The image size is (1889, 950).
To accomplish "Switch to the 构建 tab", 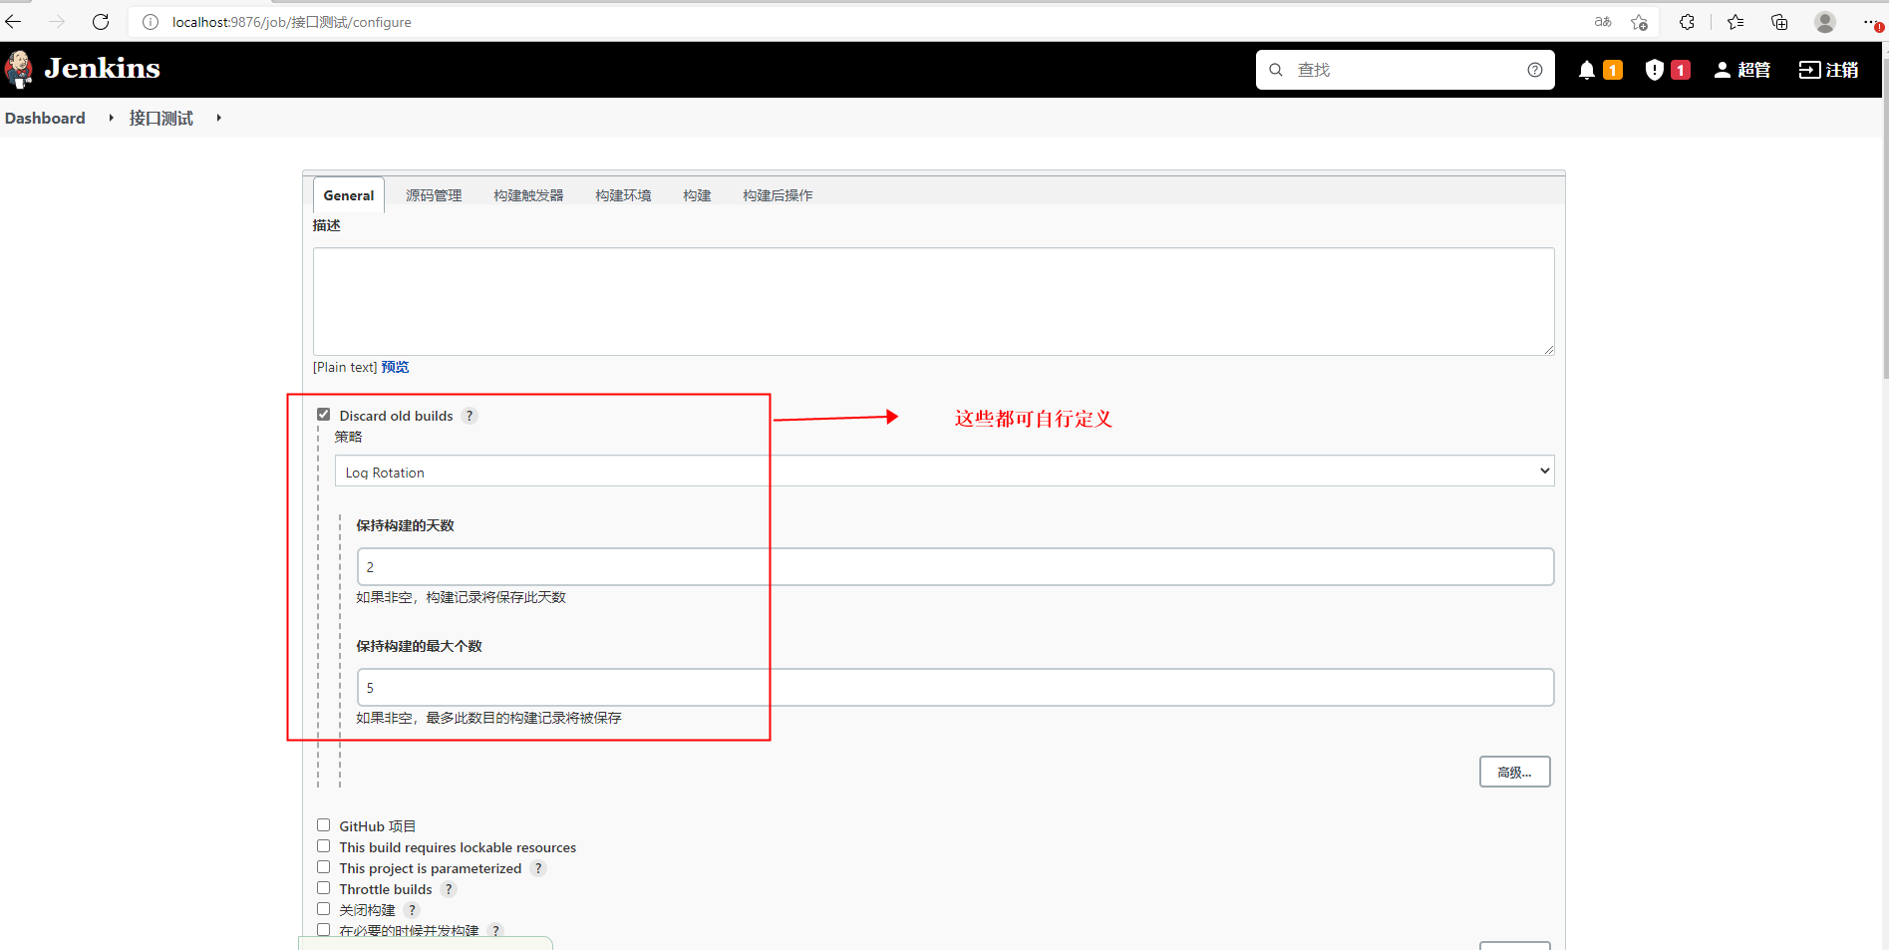I will (x=697, y=195).
